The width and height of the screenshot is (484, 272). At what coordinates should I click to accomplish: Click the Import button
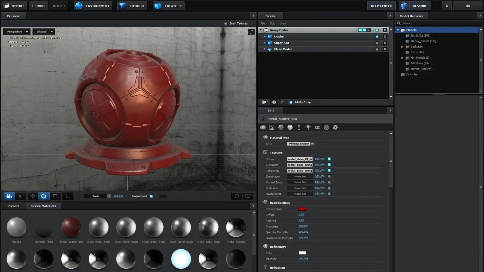14,6
